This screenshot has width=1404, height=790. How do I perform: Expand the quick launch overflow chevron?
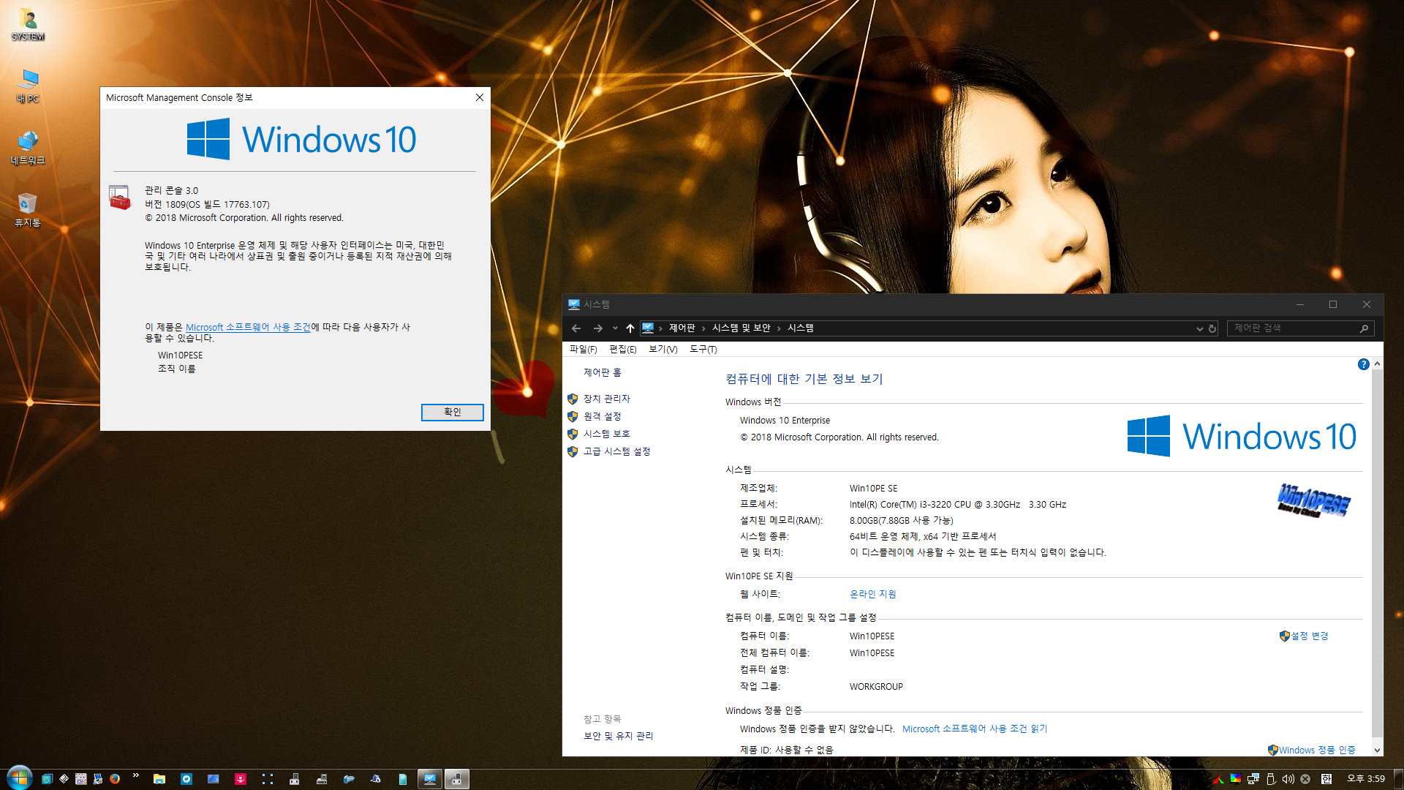[x=135, y=775]
